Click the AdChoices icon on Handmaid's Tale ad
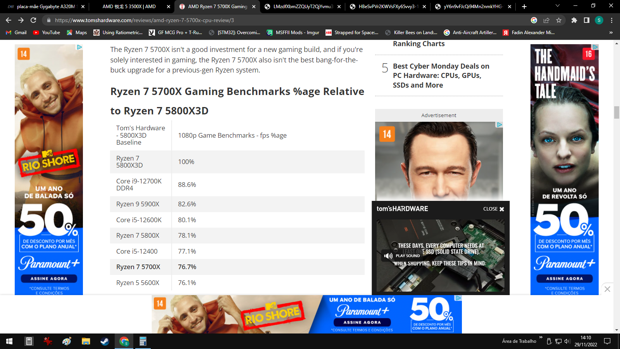The height and width of the screenshot is (349, 620). pyautogui.click(x=596, y=47)
